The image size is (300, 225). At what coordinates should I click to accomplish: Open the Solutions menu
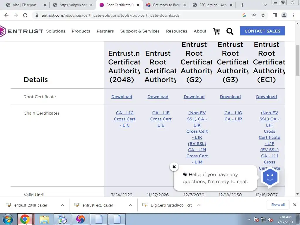pos(56,31)
